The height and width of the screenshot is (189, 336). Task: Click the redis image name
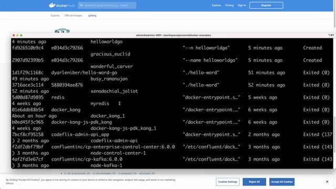58,97
